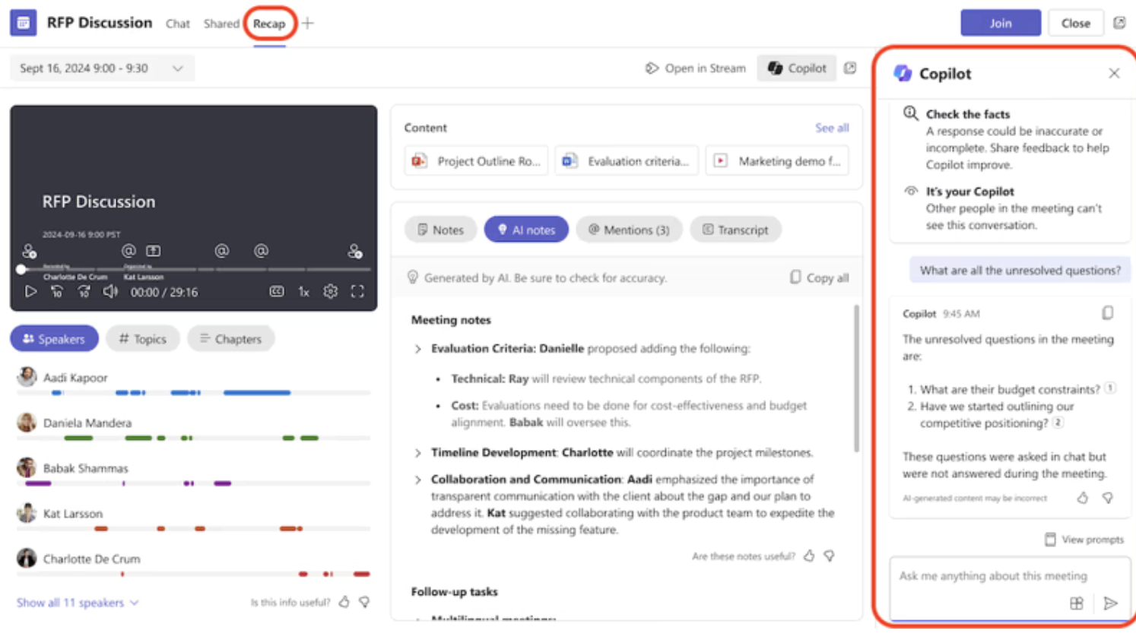Expand the Evaluation Criteria note
The width and height of the screenshot is (1136, 643).
(x=417, y=349)
